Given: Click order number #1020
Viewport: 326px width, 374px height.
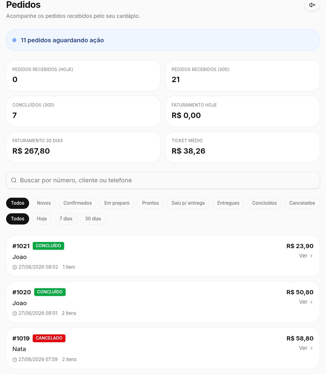Looking at the screenshot, I should [x=22, y=292].
